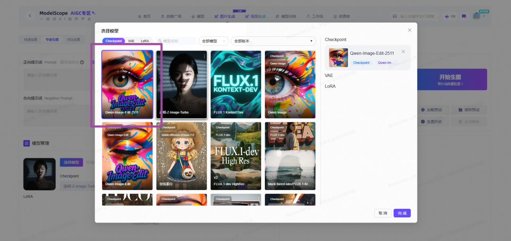Select the black-forest-labs/FLUX.1-Kr model card

coord(290,156)
